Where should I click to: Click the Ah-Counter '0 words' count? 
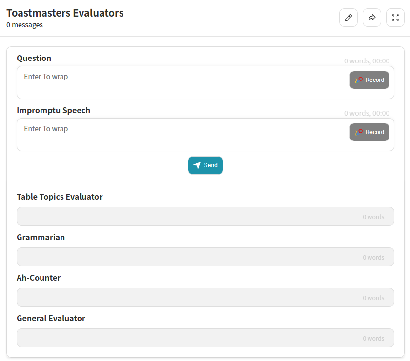[373, 298]
